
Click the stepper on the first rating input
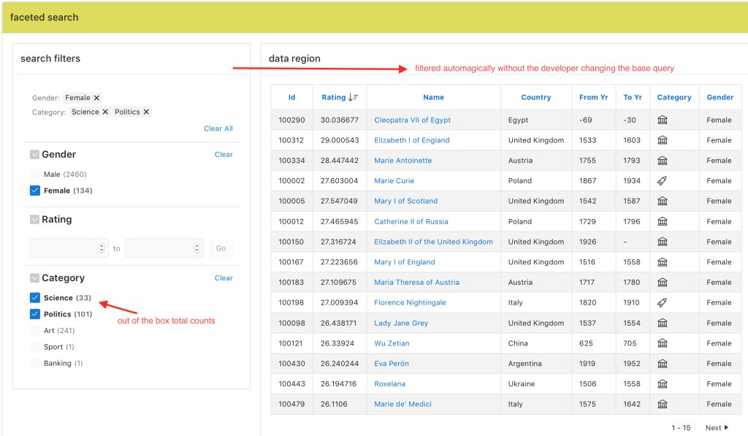click(101, 248)
